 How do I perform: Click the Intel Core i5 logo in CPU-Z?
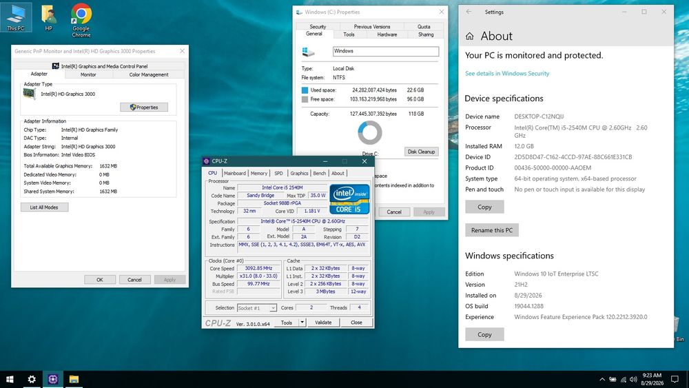349,199
